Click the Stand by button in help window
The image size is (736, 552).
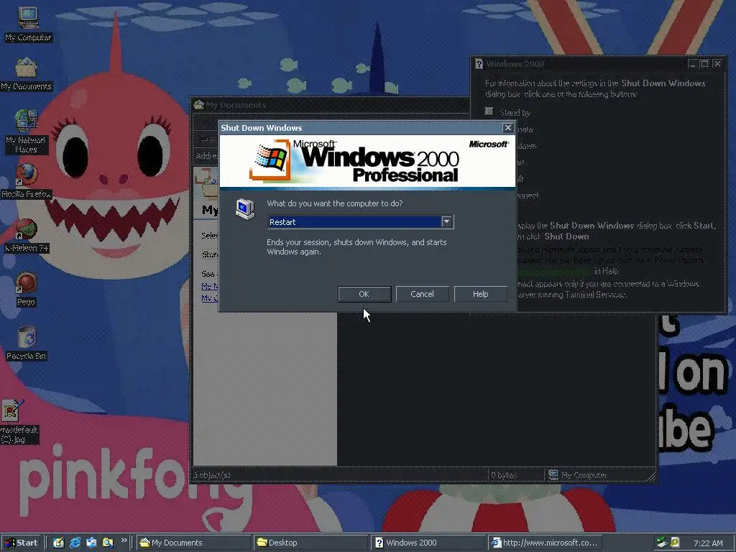489,111
